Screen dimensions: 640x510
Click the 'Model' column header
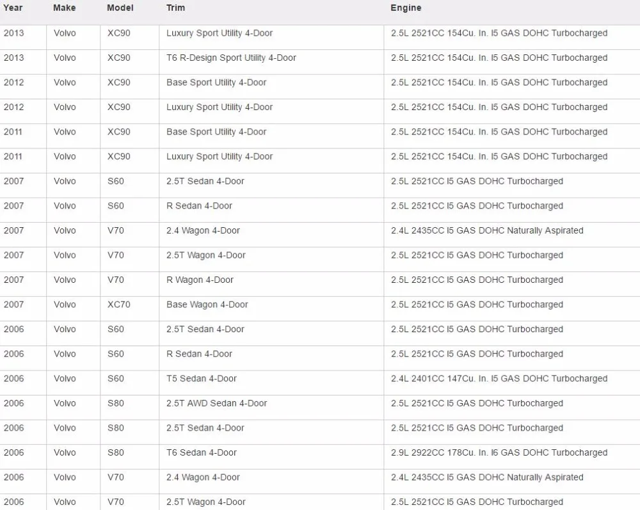120,8
